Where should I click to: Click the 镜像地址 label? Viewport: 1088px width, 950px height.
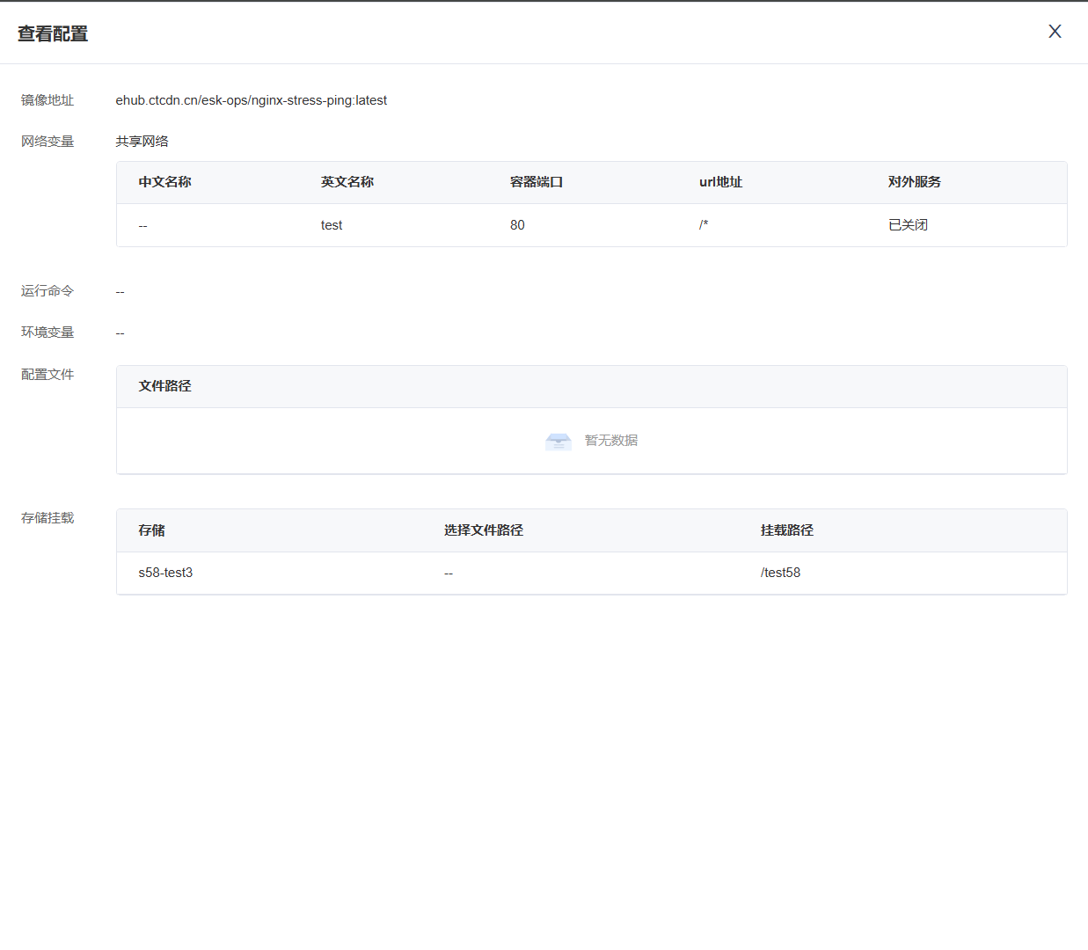(x=47, y=100)
